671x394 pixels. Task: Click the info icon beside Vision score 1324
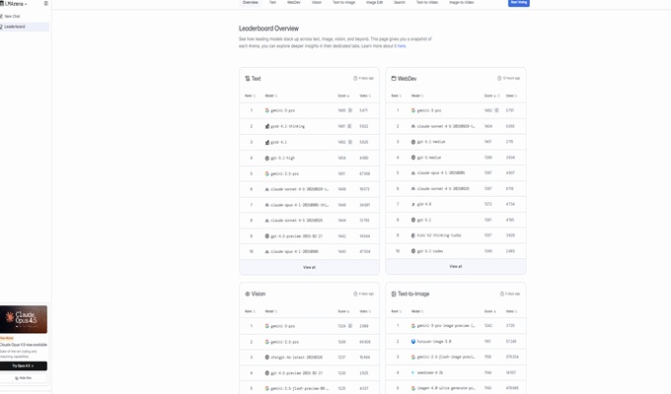tap(350, 326)
